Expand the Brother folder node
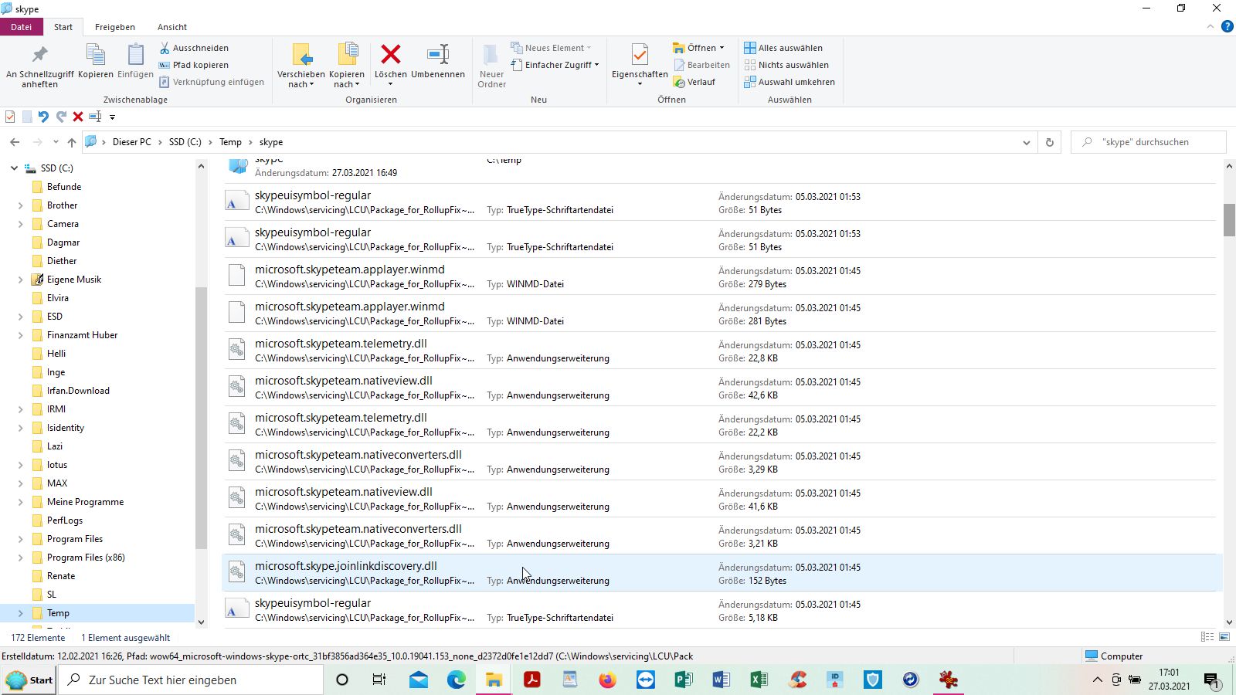Viewport: 1236px width, 695px height. pyautogui.click(x=20, y=205)
